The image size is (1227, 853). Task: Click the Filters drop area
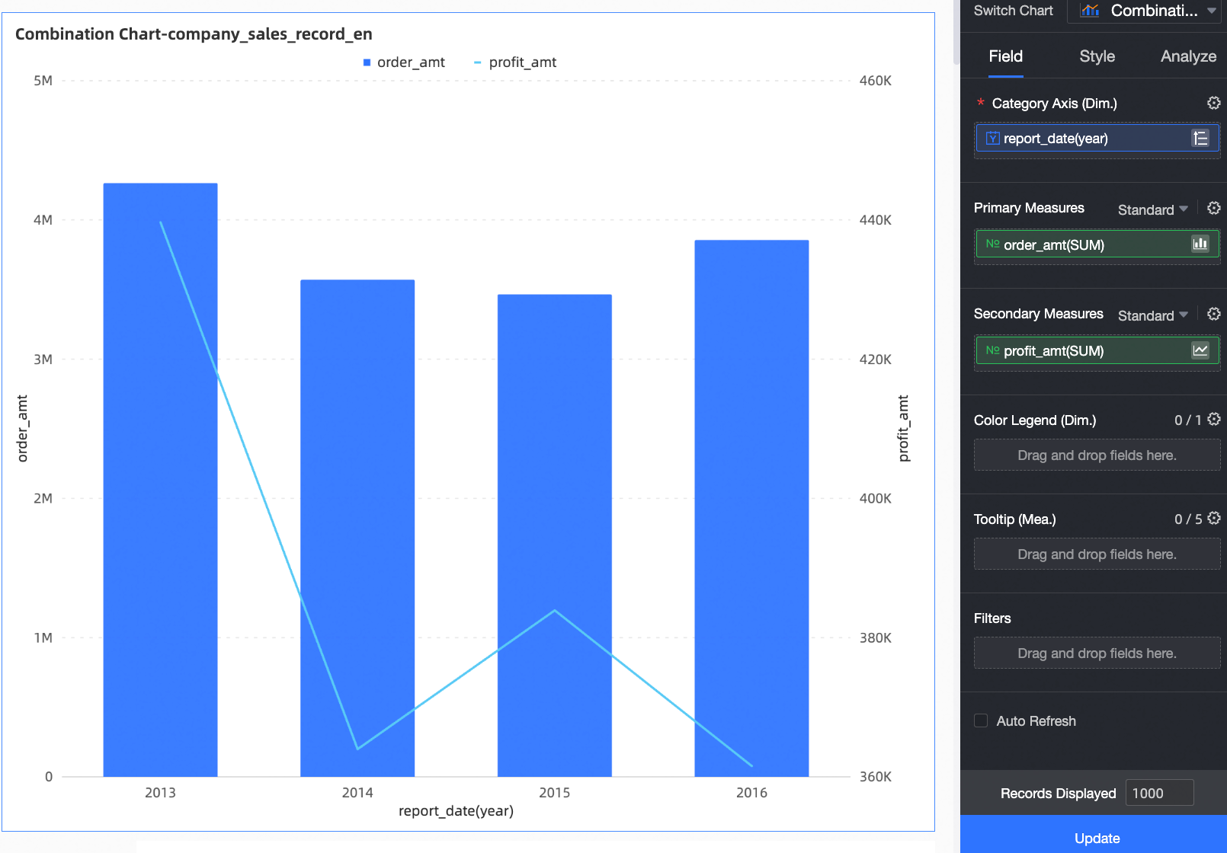tap(1097, 653)
